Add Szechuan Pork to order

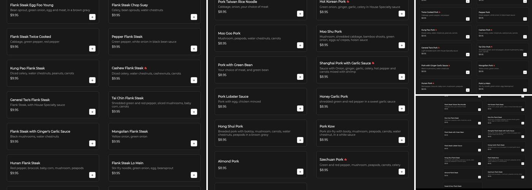[x=402, y=171]
